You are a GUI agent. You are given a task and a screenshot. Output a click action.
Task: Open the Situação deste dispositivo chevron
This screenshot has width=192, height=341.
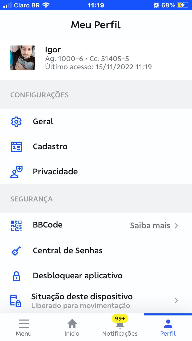[x=176, y=301]
